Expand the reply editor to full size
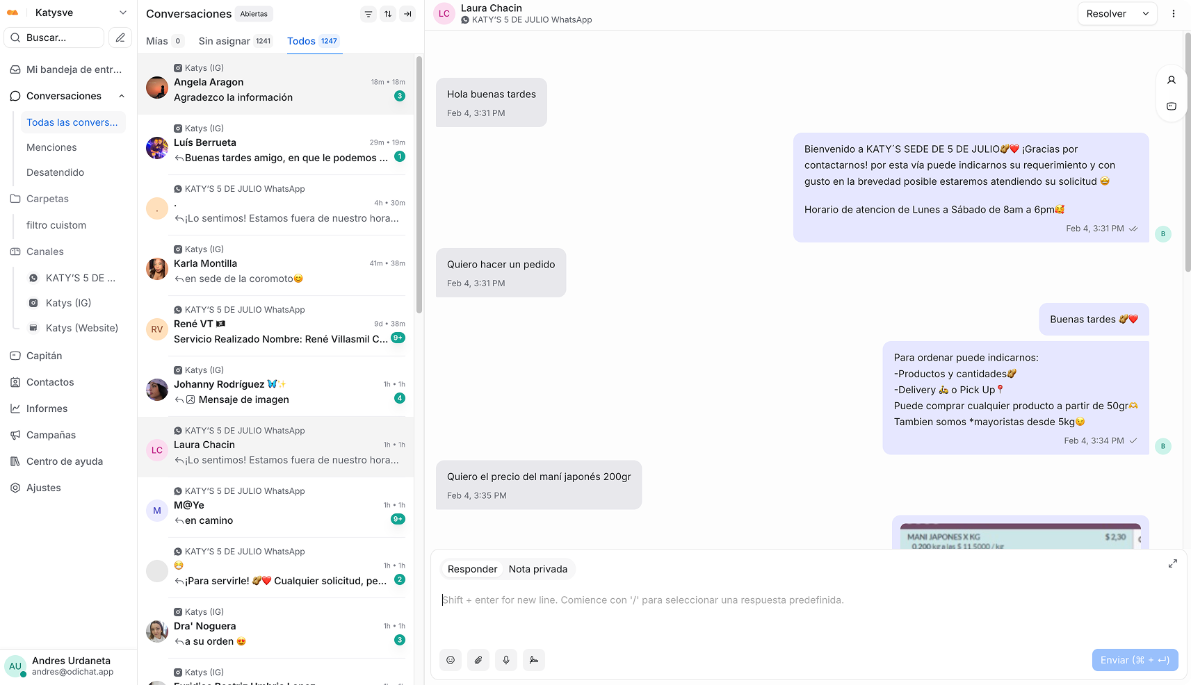Viewport: 1191px width, 685px height. pos(1173,563)
